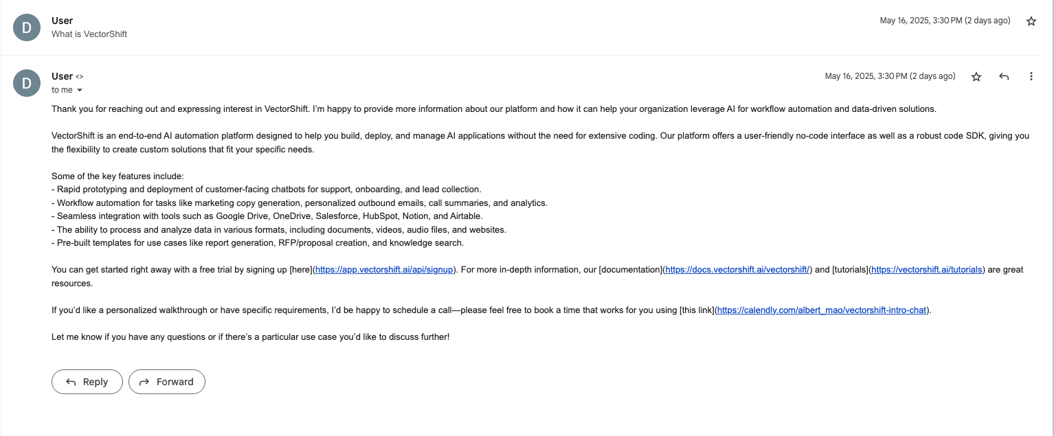Open the three-dot more options menu

click(x=1031, y=76)
